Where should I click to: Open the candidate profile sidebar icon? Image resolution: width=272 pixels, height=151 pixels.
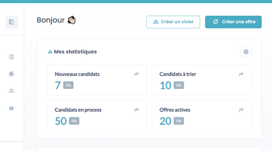(11, 57)
